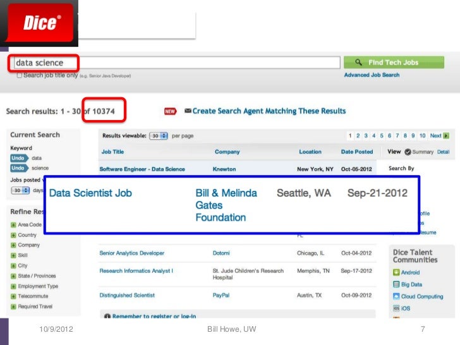Expand the State / Provinces refine filter
Screen dimensions: 460x345
pos(13,276)
